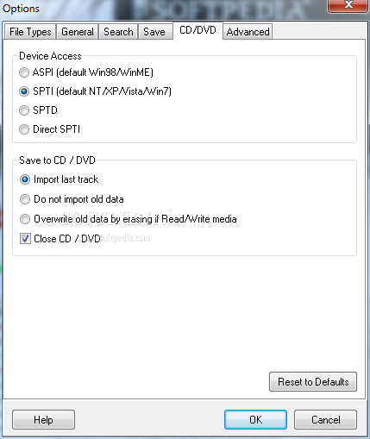The height and width of the screenshot is (439, 370).
Task: Select ASPI device access option
Action: click(x=24, y=72)
